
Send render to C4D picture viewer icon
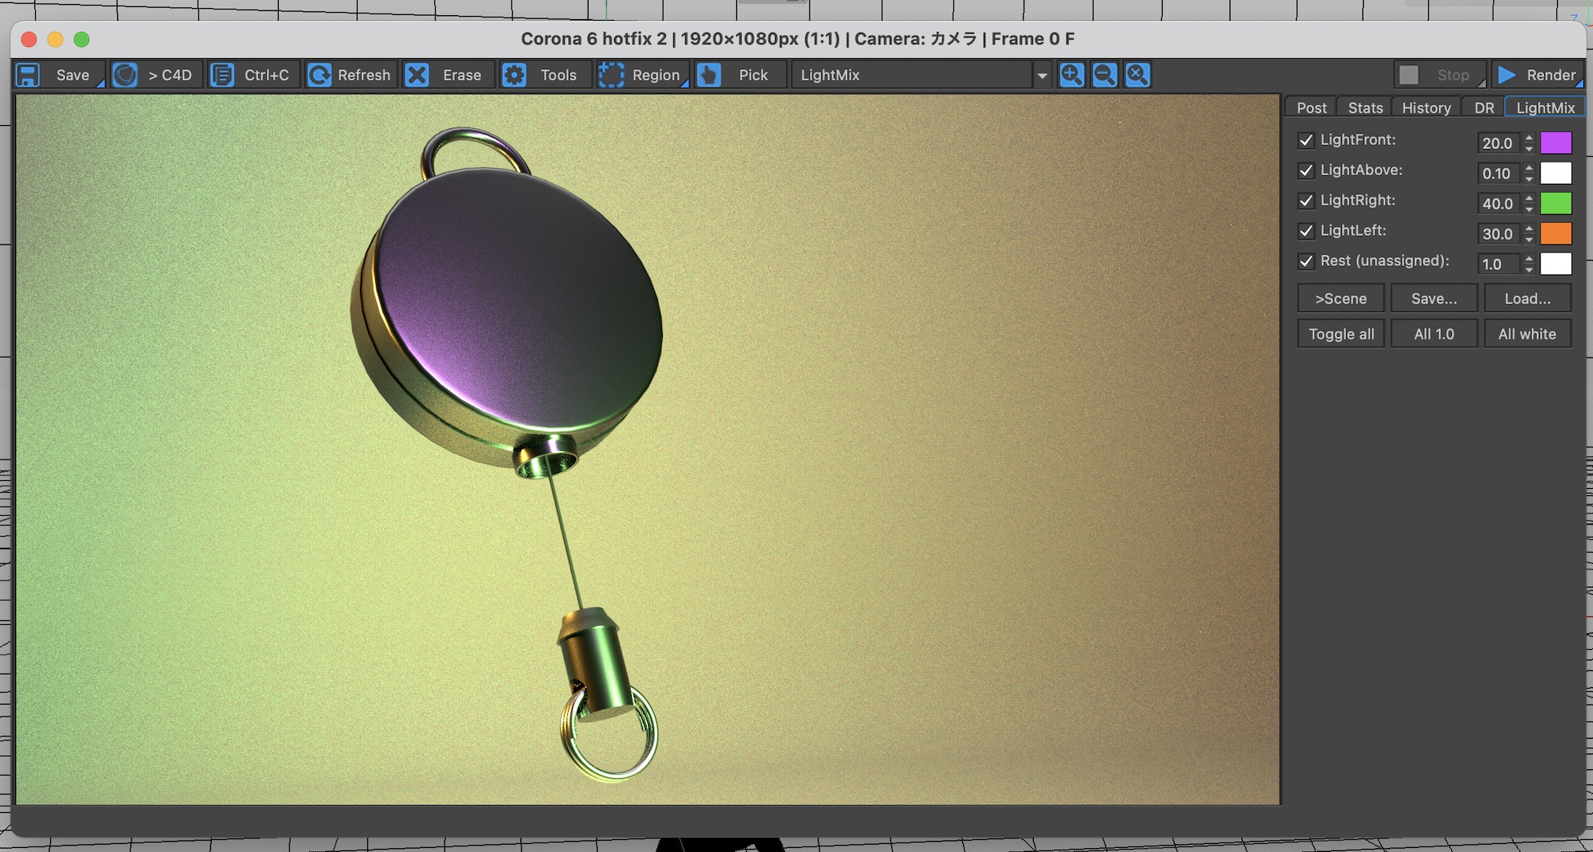click(x=125, y=75)
